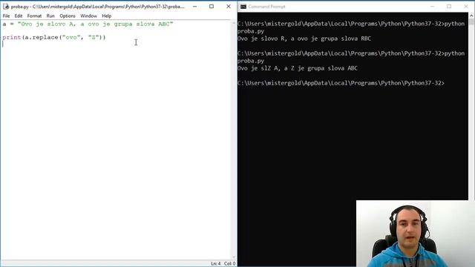475x267 pixels.
Task: Maximize the proba.py editor window
Action: pyautogui.click(x=212, y=7)
